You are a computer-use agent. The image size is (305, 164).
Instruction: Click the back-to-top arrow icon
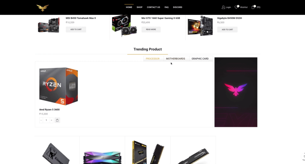point(304,157)
